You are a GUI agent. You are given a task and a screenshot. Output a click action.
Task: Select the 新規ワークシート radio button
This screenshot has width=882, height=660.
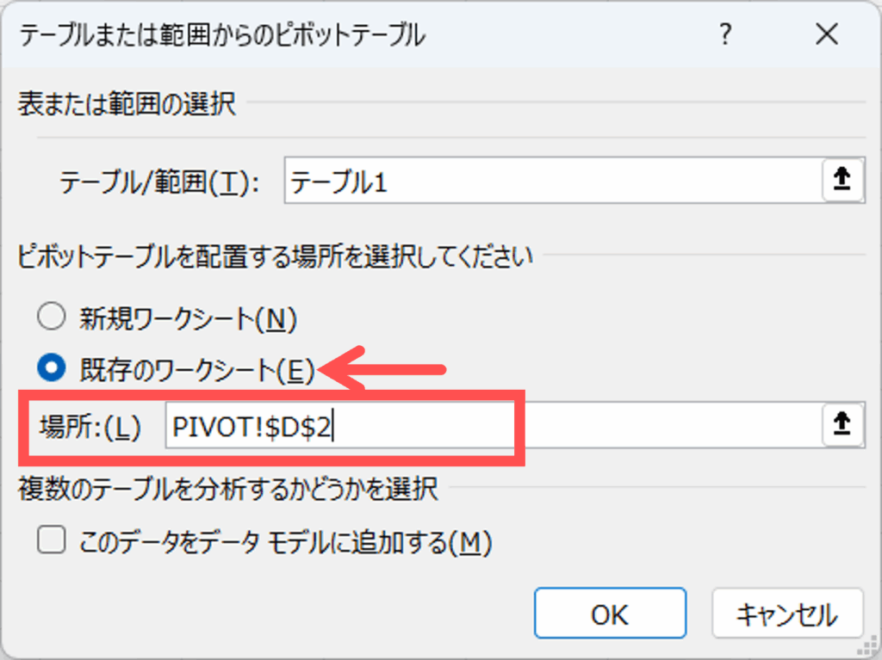click(53, 318)
